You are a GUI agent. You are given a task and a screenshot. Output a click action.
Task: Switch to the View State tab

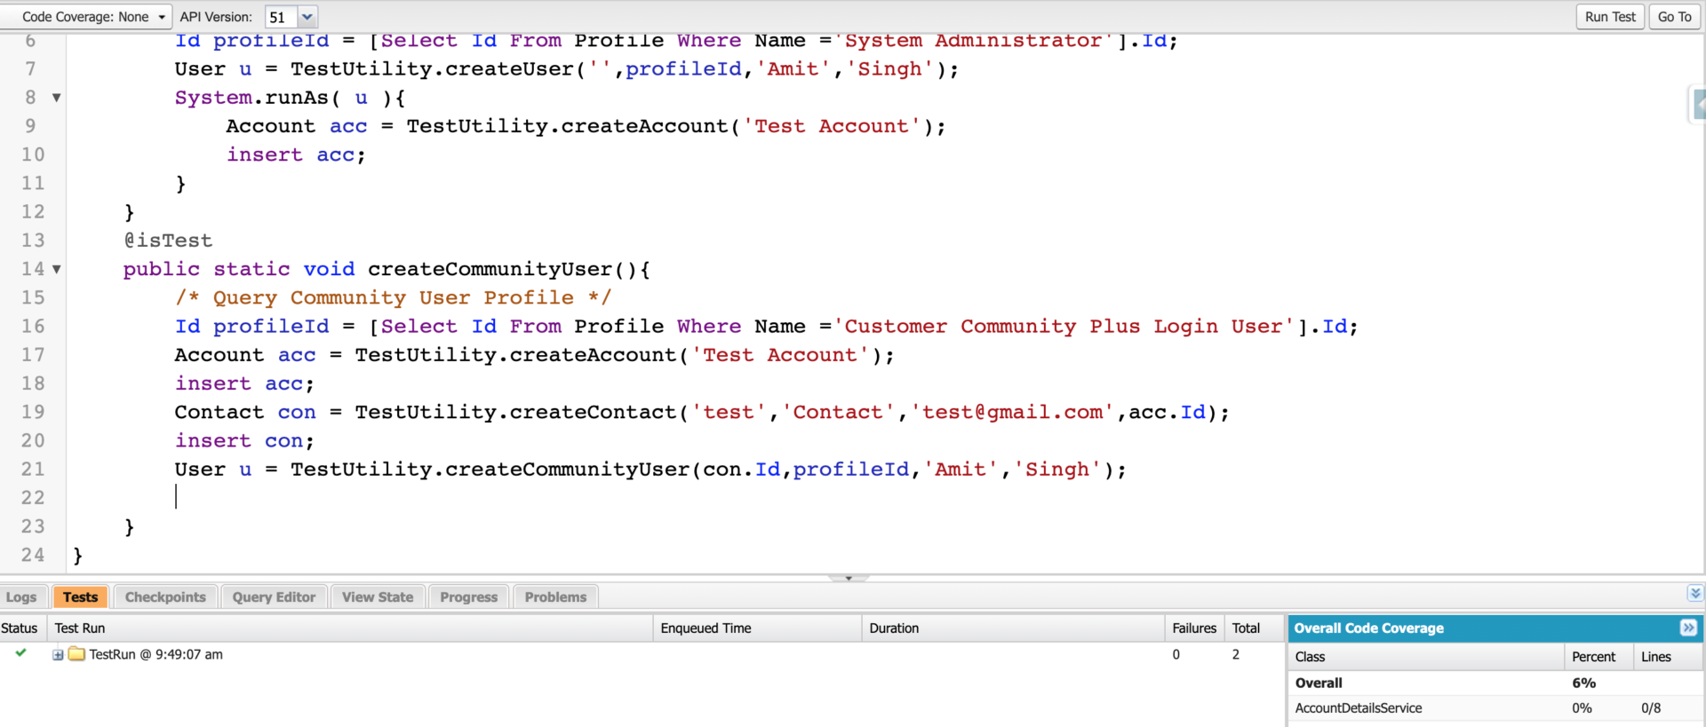coord(378,597)
